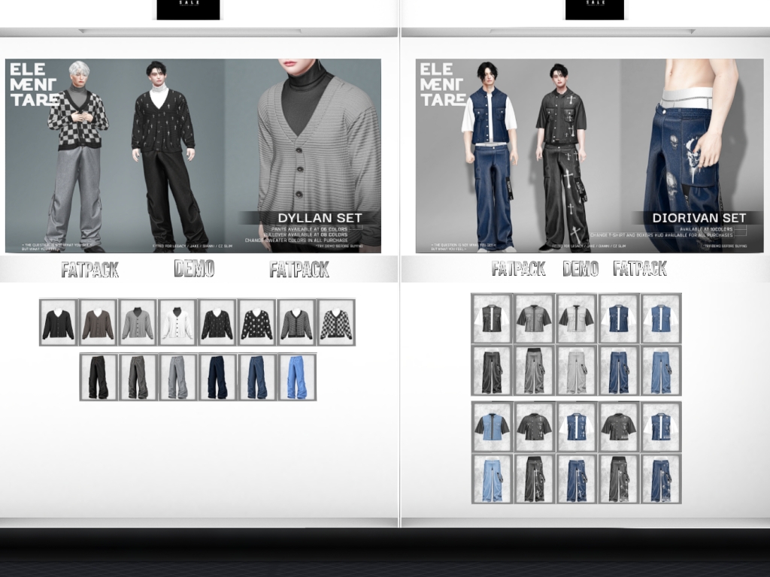The width and height of the screenshot is (770, 577).
Task: Choose the light blue vest with black sleeves
Action: coord(491,426)
